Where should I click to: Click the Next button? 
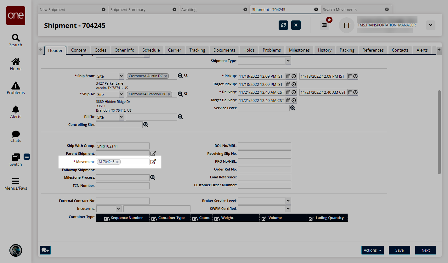pyautogui.click(x=425, y=250)
